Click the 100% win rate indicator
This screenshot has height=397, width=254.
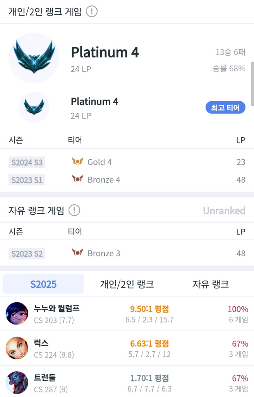point(238,309)
